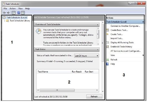Click the summary pane scroll down arrow
This screenshot has width=147, height=102.
103,91
